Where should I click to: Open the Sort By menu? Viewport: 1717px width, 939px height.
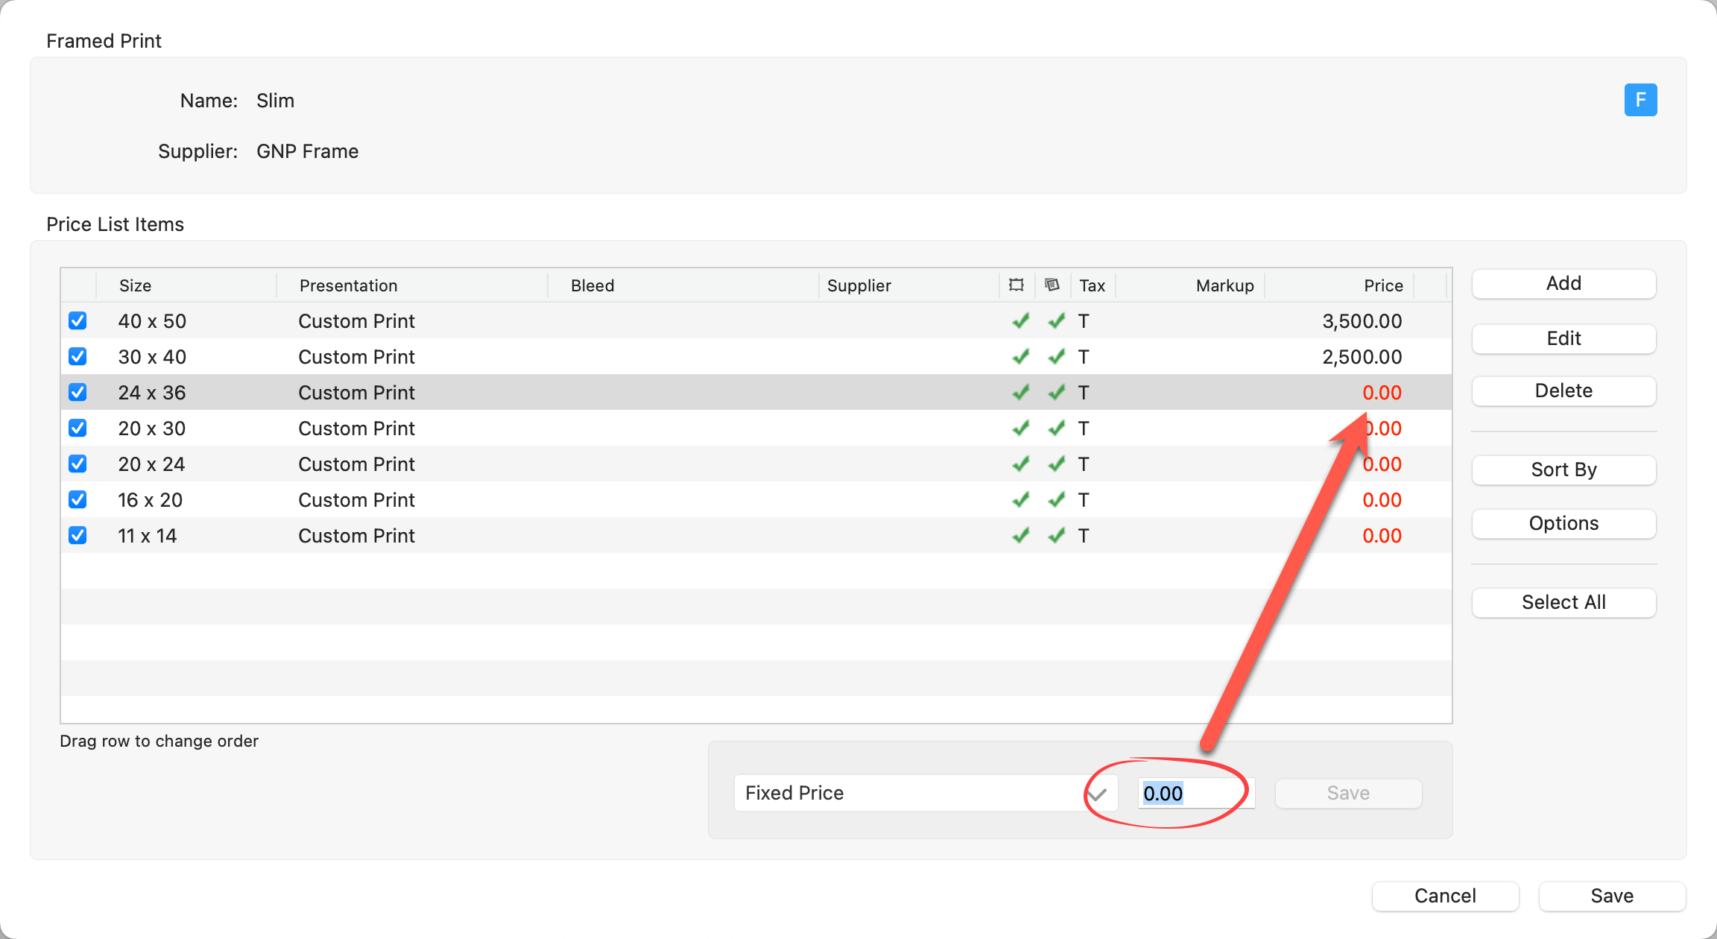tap(1563, 469)
